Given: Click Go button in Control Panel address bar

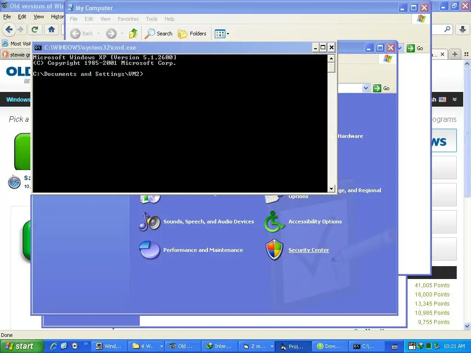Looking at the screenshot, I should coord(381,88).
